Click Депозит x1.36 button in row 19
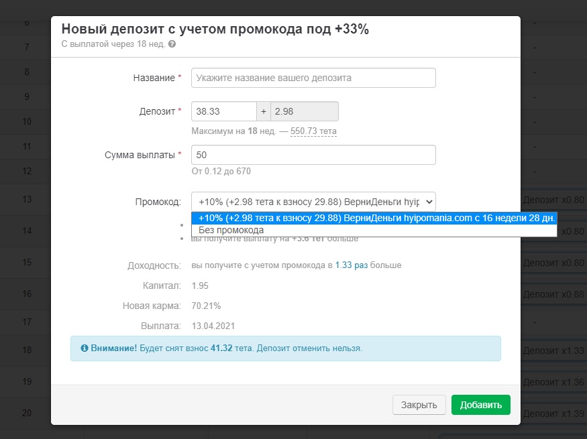 (x=553, y=382)
